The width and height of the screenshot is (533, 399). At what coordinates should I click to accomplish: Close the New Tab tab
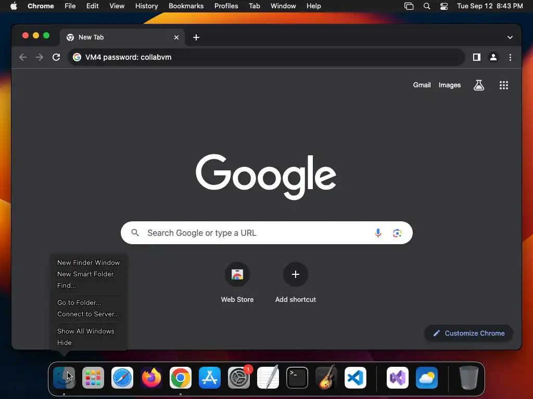click(176, 37)
